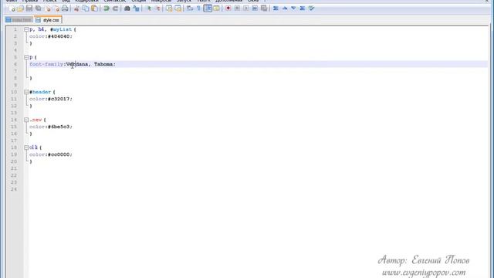Open the Кодировки menu
Screen dimensions: 494x278
coord(86,1)
